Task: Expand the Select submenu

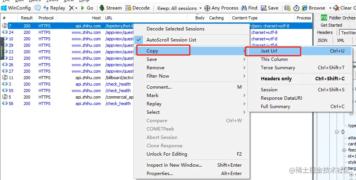Action: [x=192, y=112]
